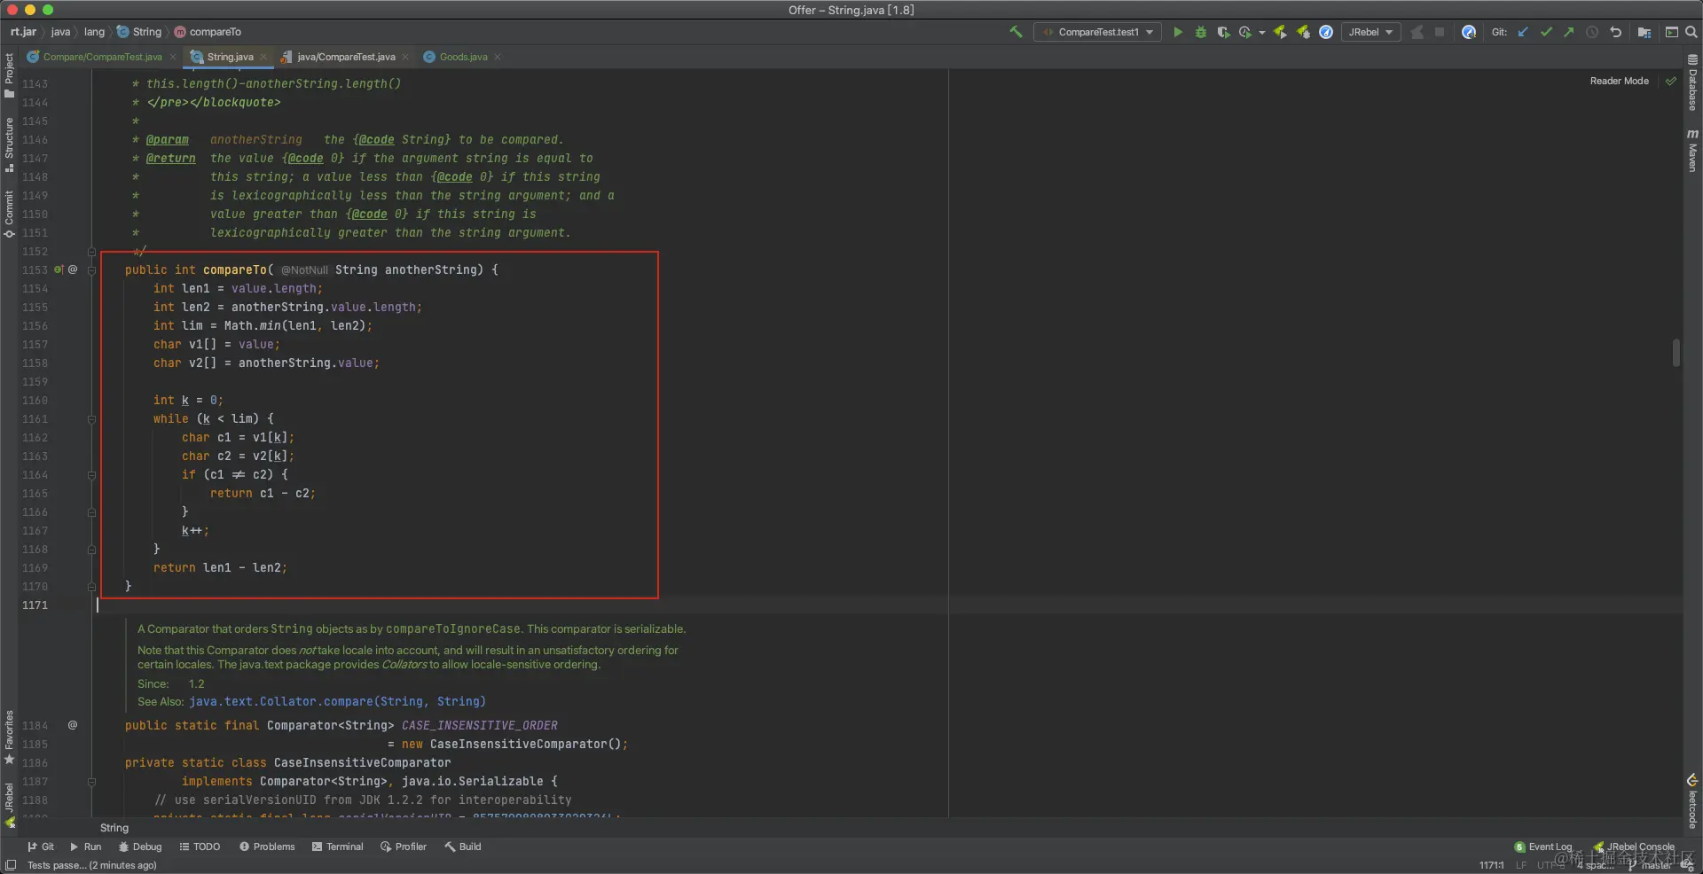Open the Problems tool window tab
Viewport: 1703px width, 874px height.
pos(267,847)
